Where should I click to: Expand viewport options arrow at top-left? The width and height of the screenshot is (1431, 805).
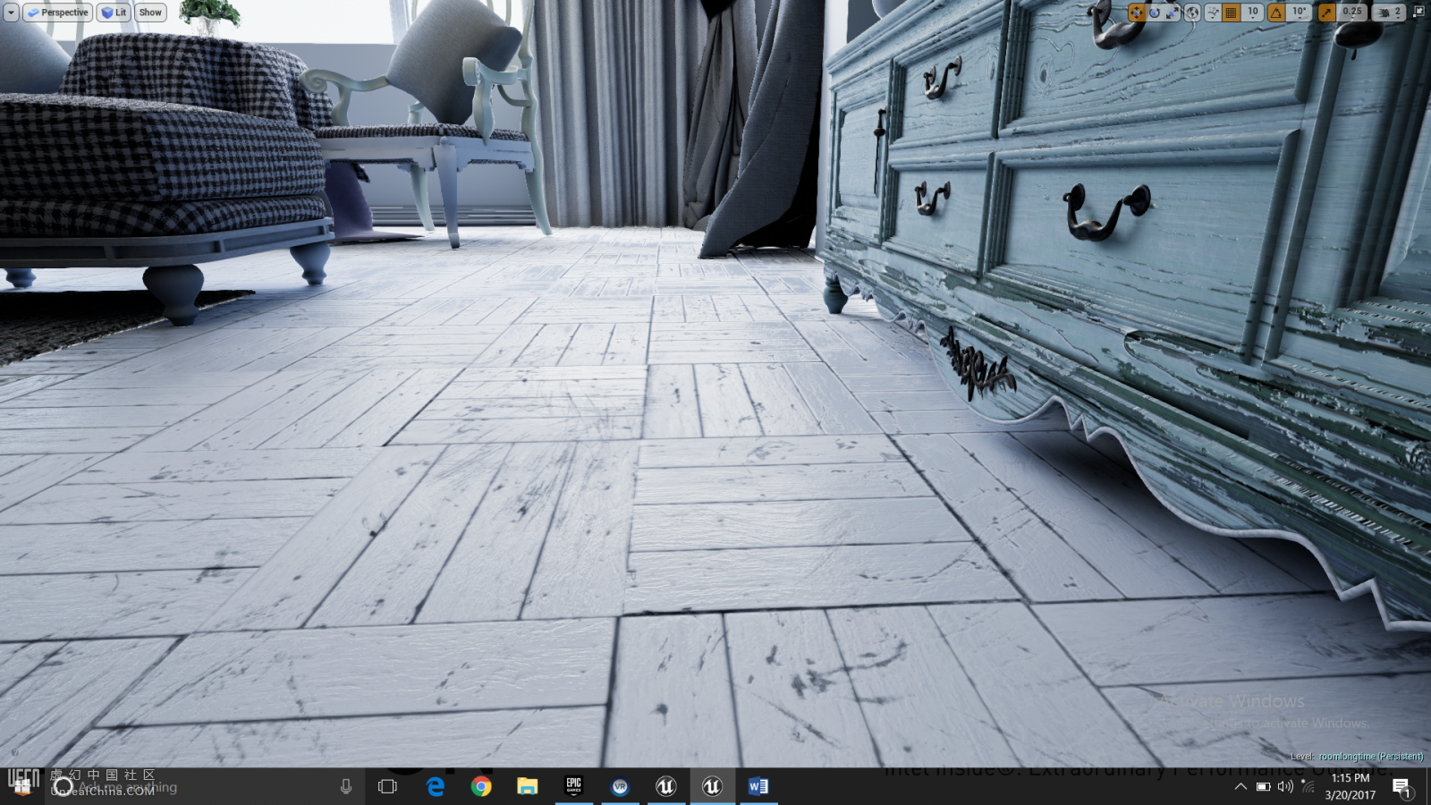click(x=11, y=13)
